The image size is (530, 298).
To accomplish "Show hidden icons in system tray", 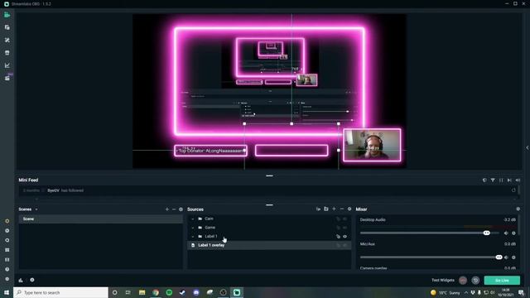I will [x=466, y=292].
